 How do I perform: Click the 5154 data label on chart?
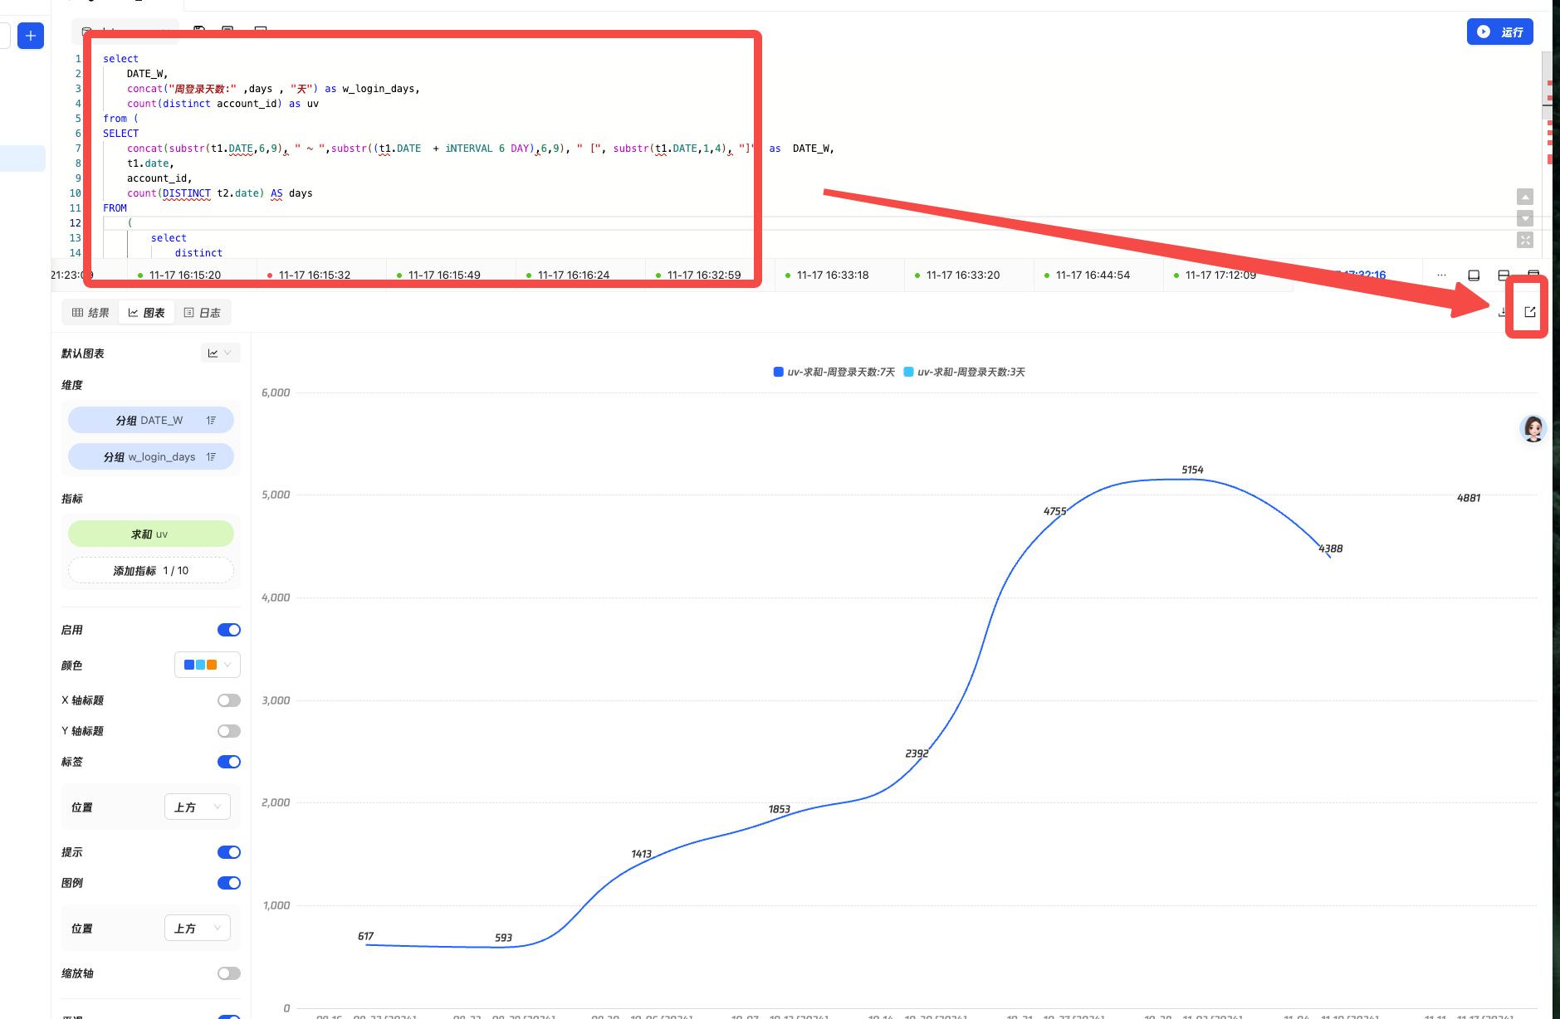click(1192, 470)
